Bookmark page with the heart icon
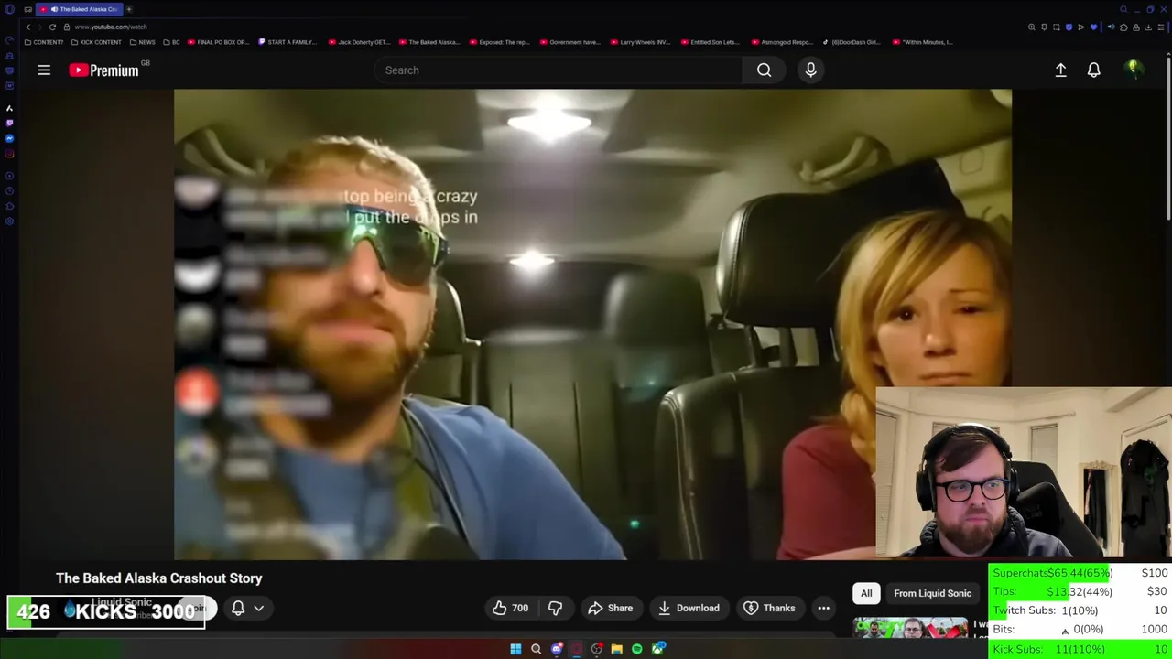Viewport: 1172px width, 659px height. click(1093, 27)
